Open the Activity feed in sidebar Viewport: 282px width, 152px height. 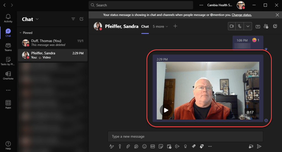coord(8,18)
